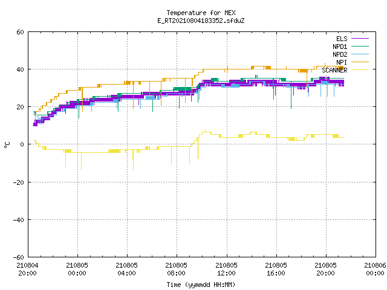
Task: Click the blue NPD2 legend line sample
Action: 360,54
